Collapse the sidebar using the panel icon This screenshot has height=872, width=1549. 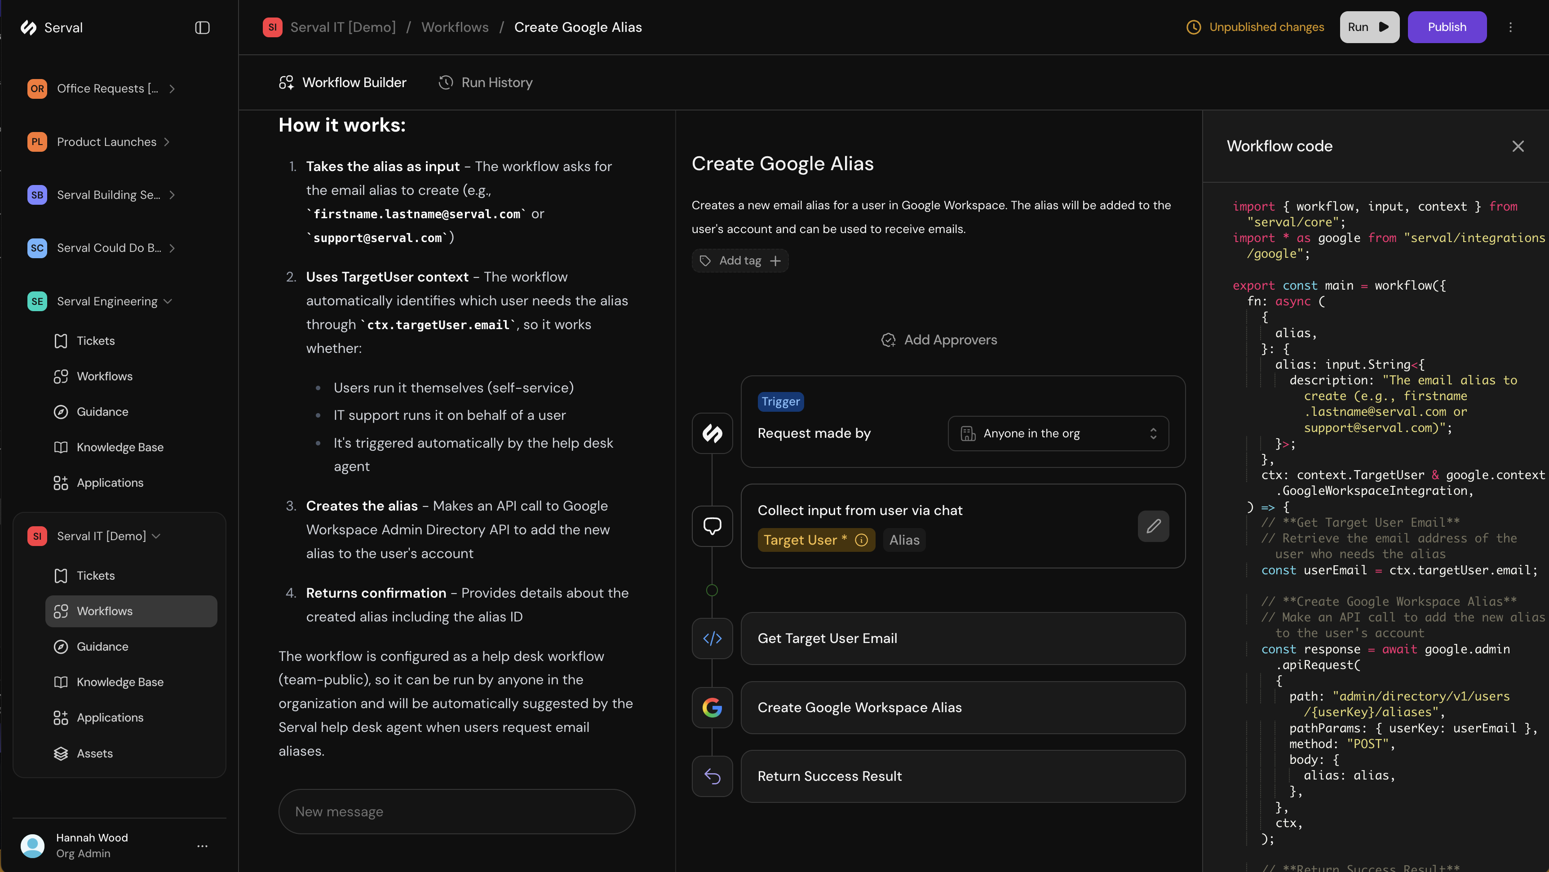[202, 27]
